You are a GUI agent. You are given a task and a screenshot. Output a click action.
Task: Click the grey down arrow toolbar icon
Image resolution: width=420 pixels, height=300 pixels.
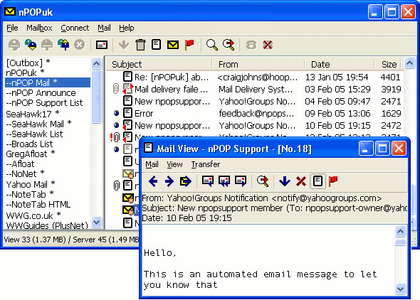click(x=124, y=45)
